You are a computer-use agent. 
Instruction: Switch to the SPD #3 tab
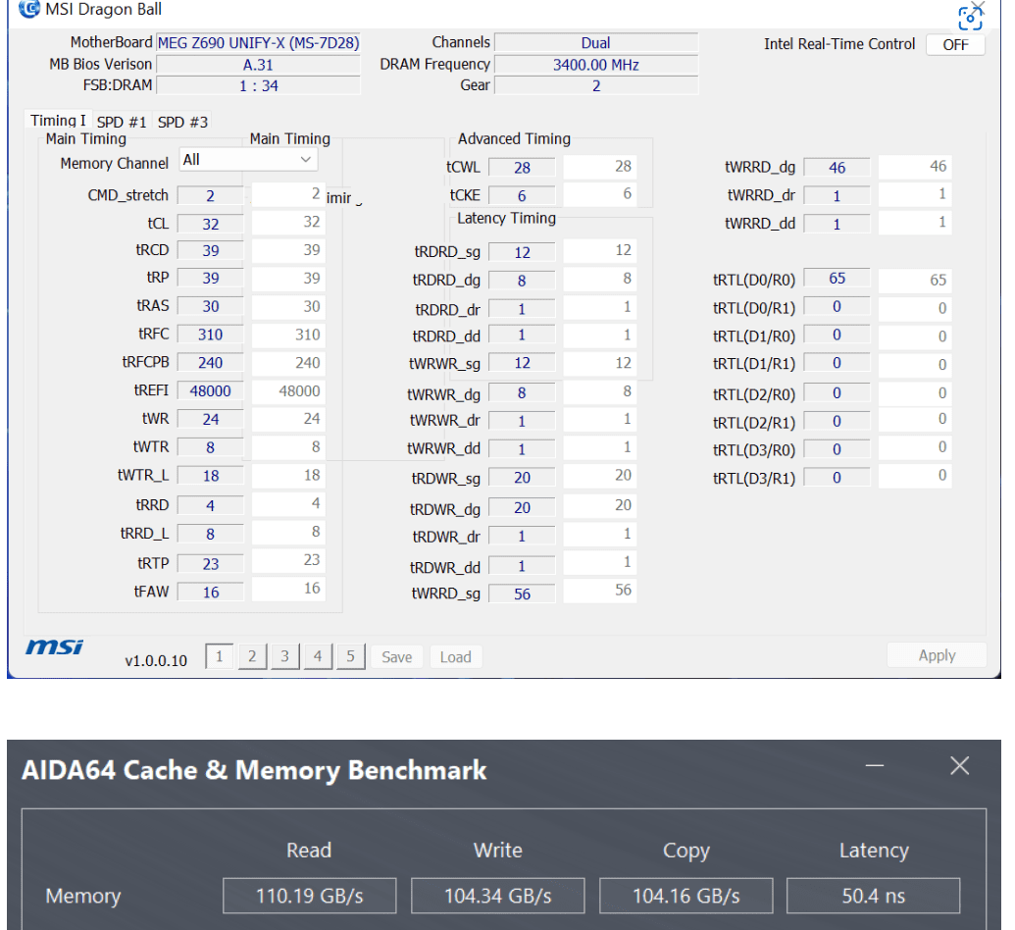pos(182,122)
